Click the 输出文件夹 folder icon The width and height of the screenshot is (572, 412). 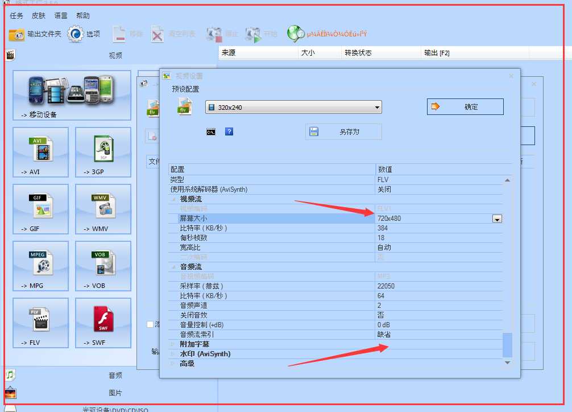click(x=16, y=34)
